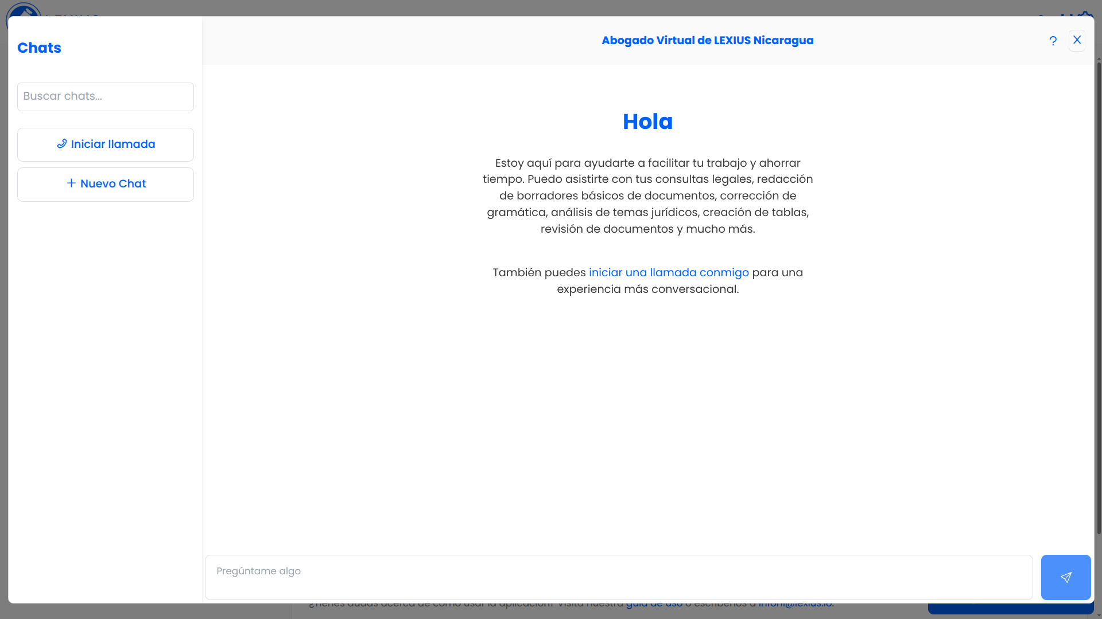Click the Abogado Virtual de LEXIUS Nicaragua title
1102x619 pixels.
707,40
